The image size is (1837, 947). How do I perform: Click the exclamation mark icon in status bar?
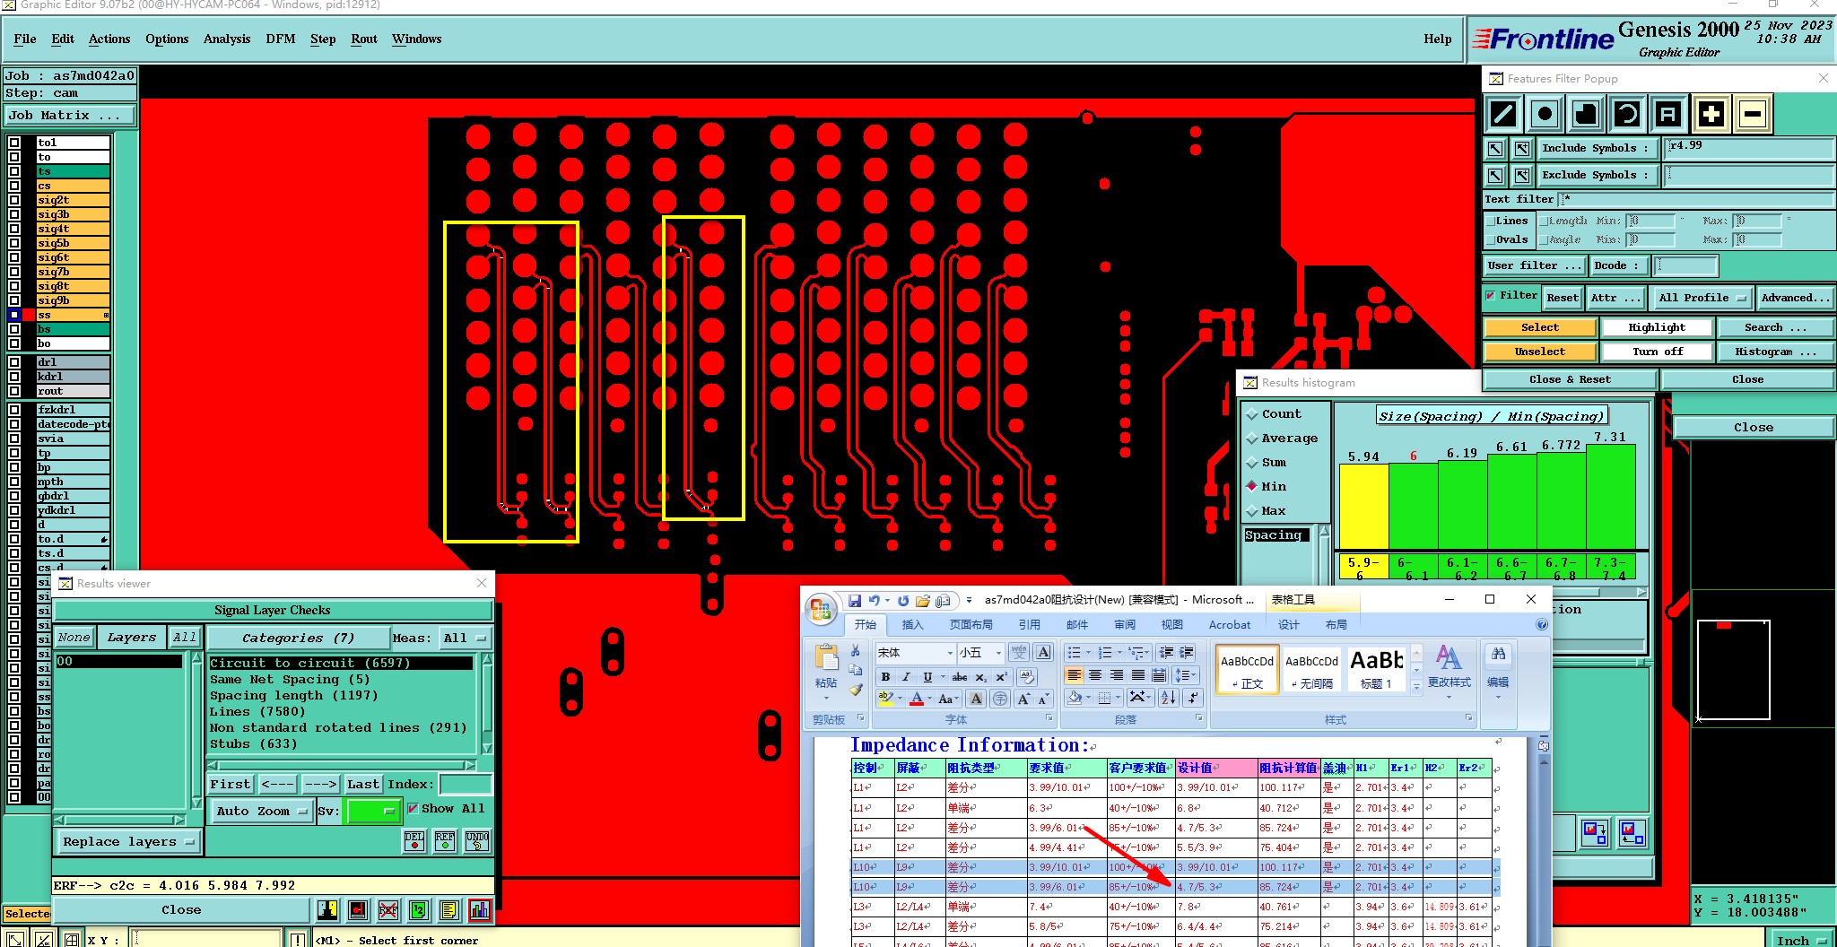298,939
